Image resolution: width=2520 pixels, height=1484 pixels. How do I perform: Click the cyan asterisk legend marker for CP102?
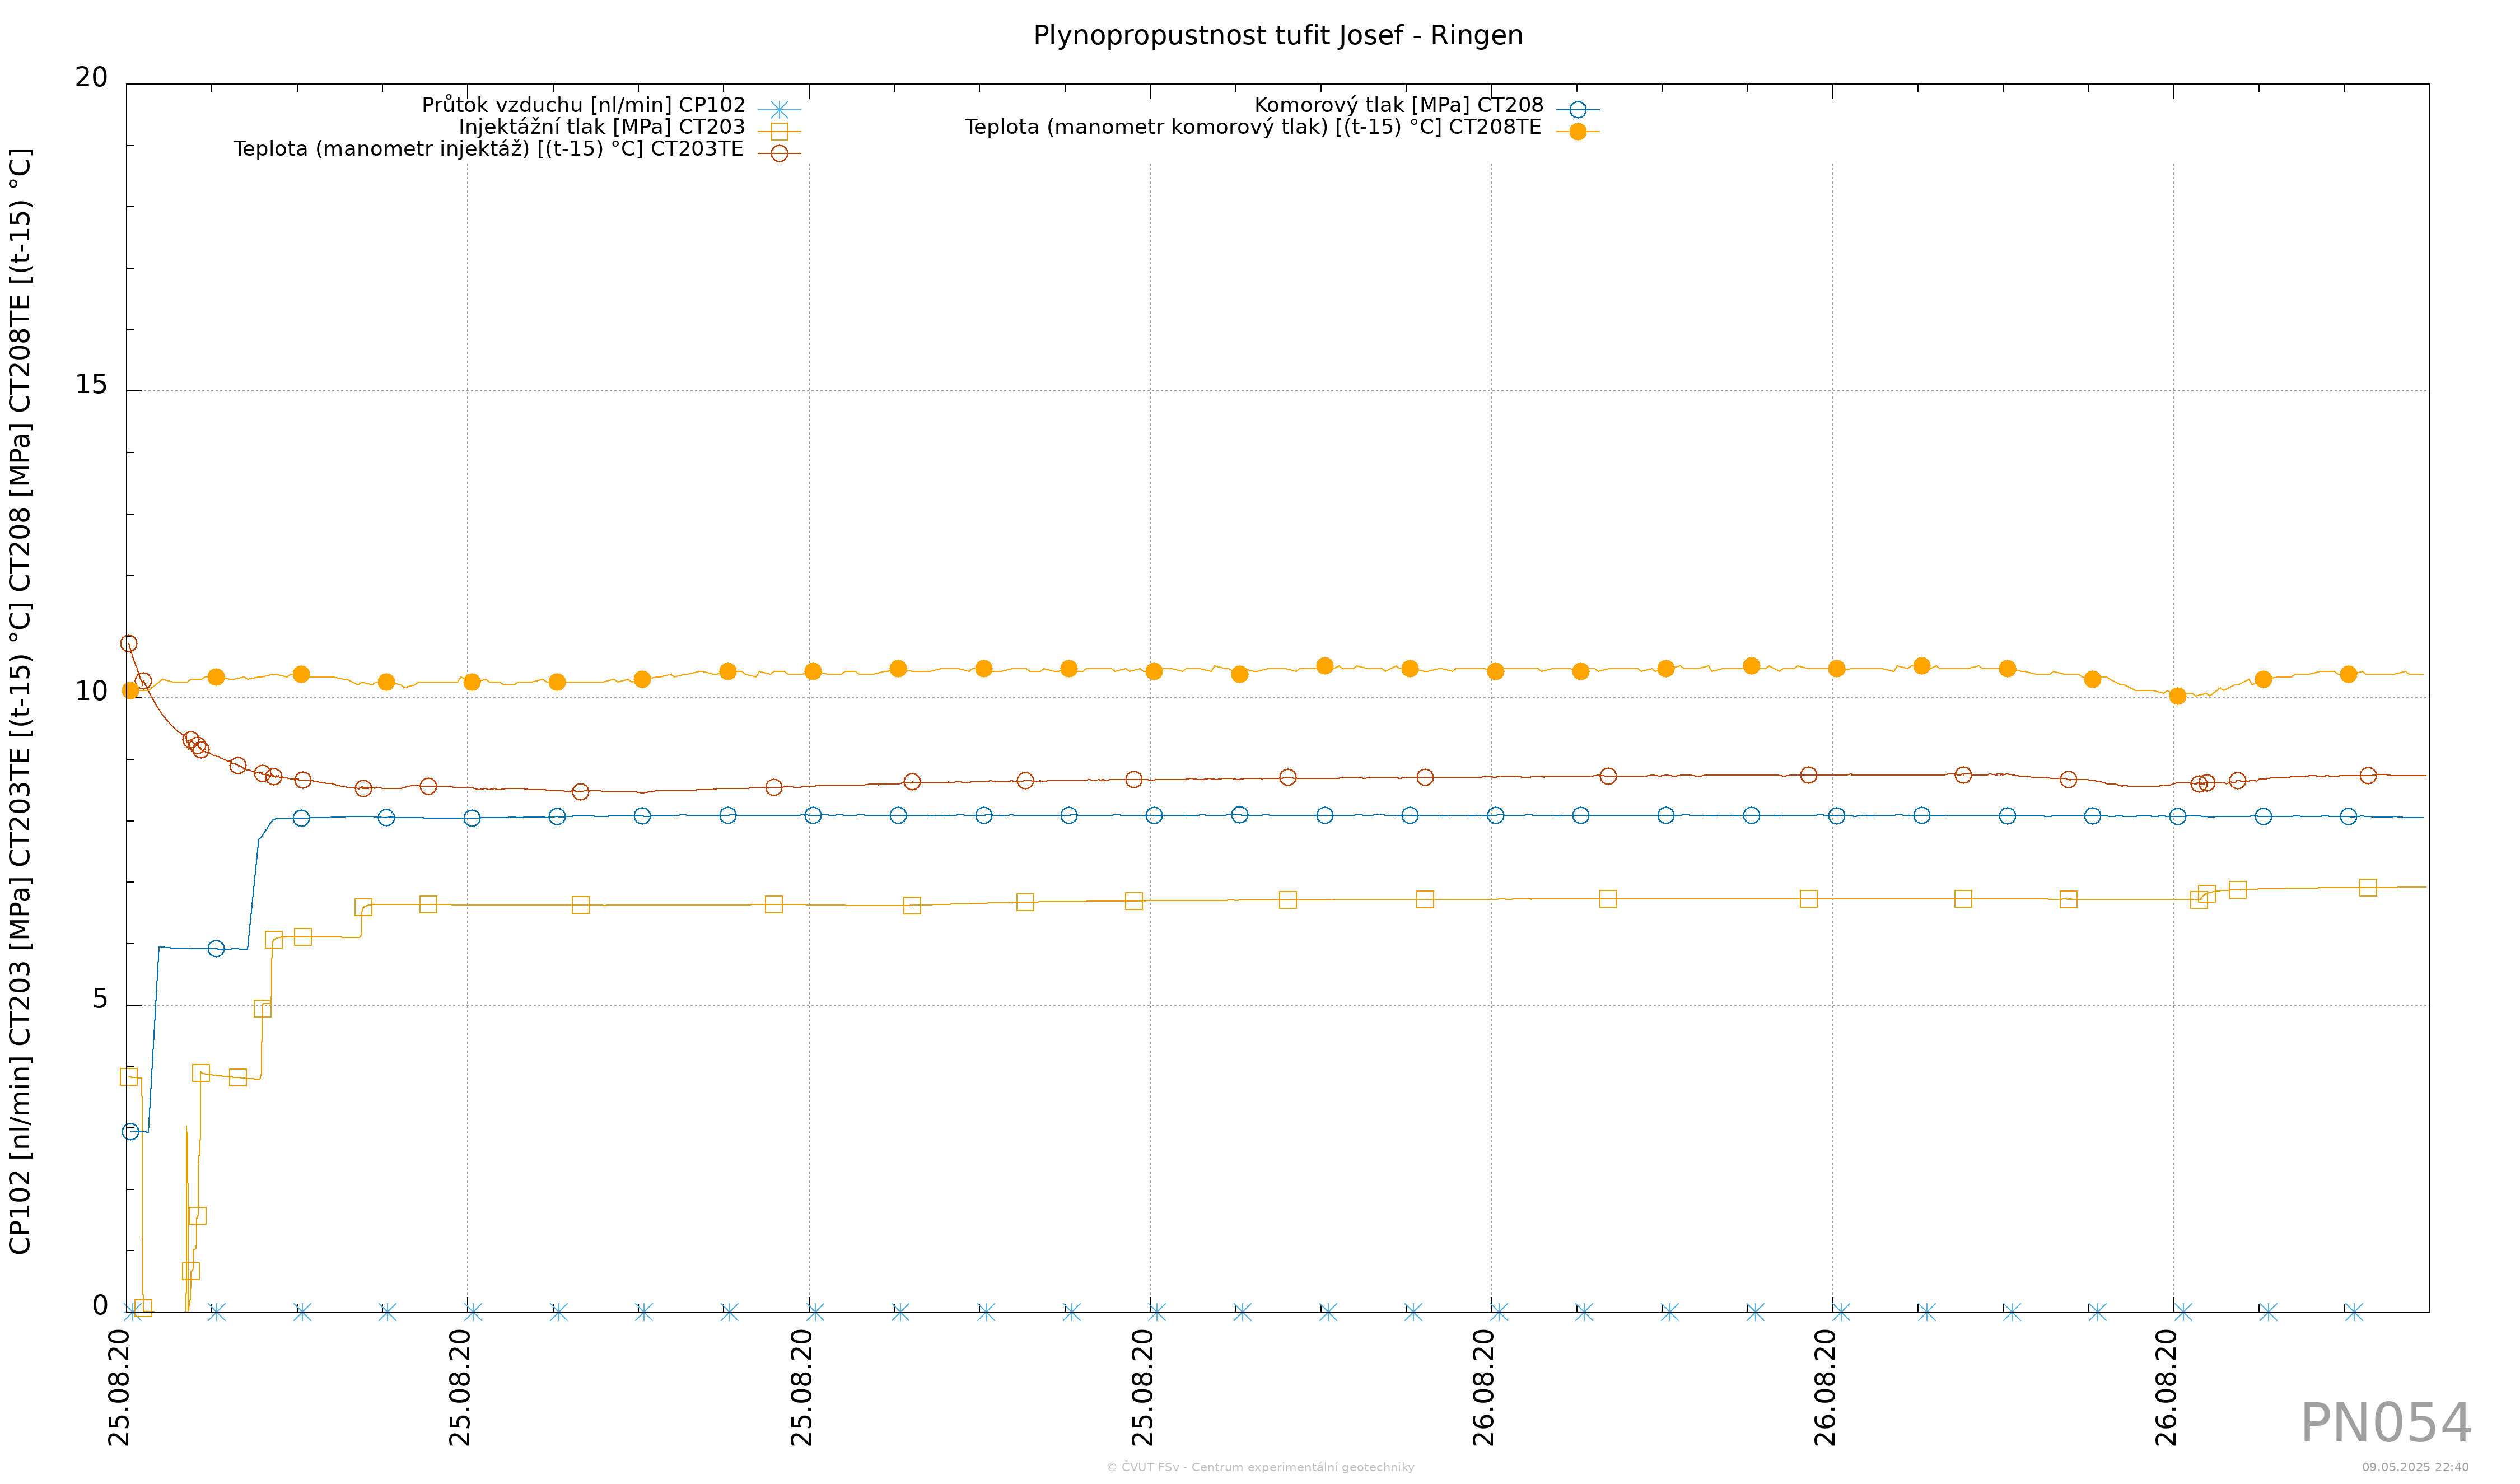[779, 110]
